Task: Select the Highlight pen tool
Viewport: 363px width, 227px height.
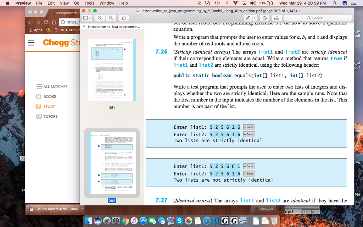Action: coord(248,18)
